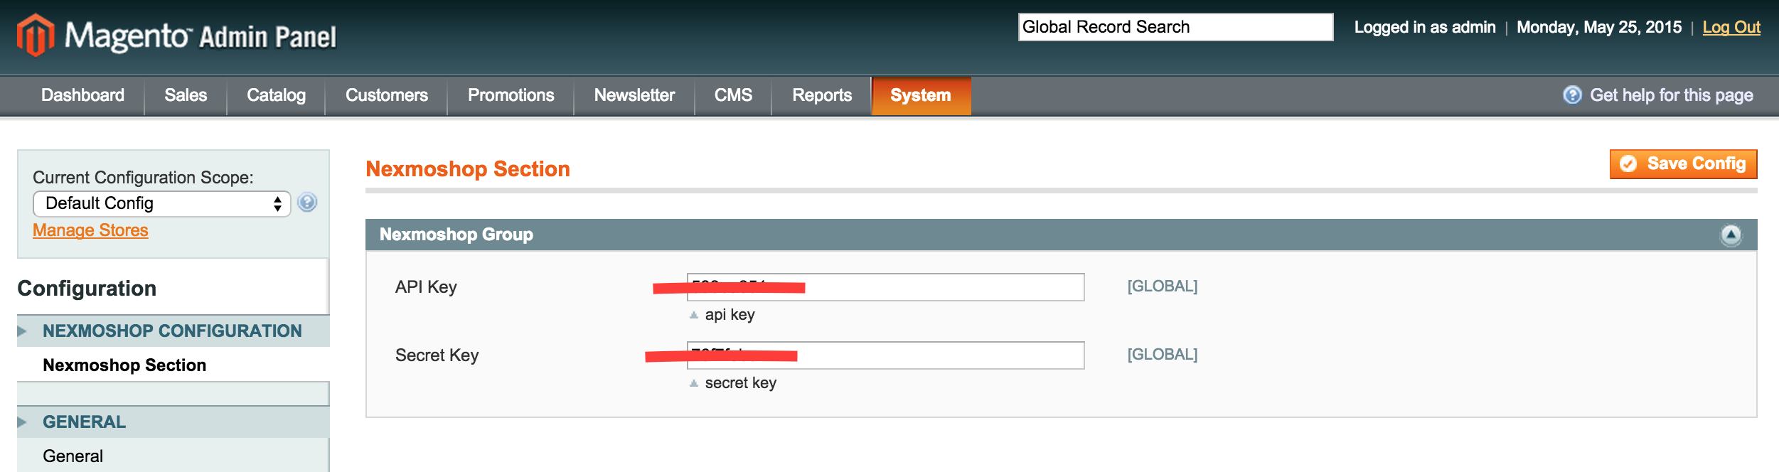
Task: Open the Promotions menu
Action: pyautogui.click(x=511, y=95)
